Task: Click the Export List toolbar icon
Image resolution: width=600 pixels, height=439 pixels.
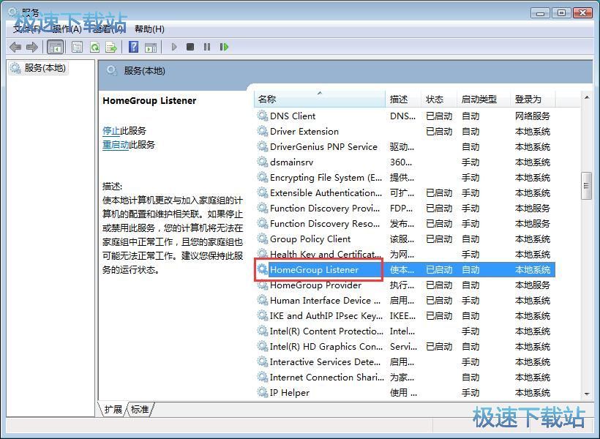Action: pyautogui.click(x=111, y=47)
